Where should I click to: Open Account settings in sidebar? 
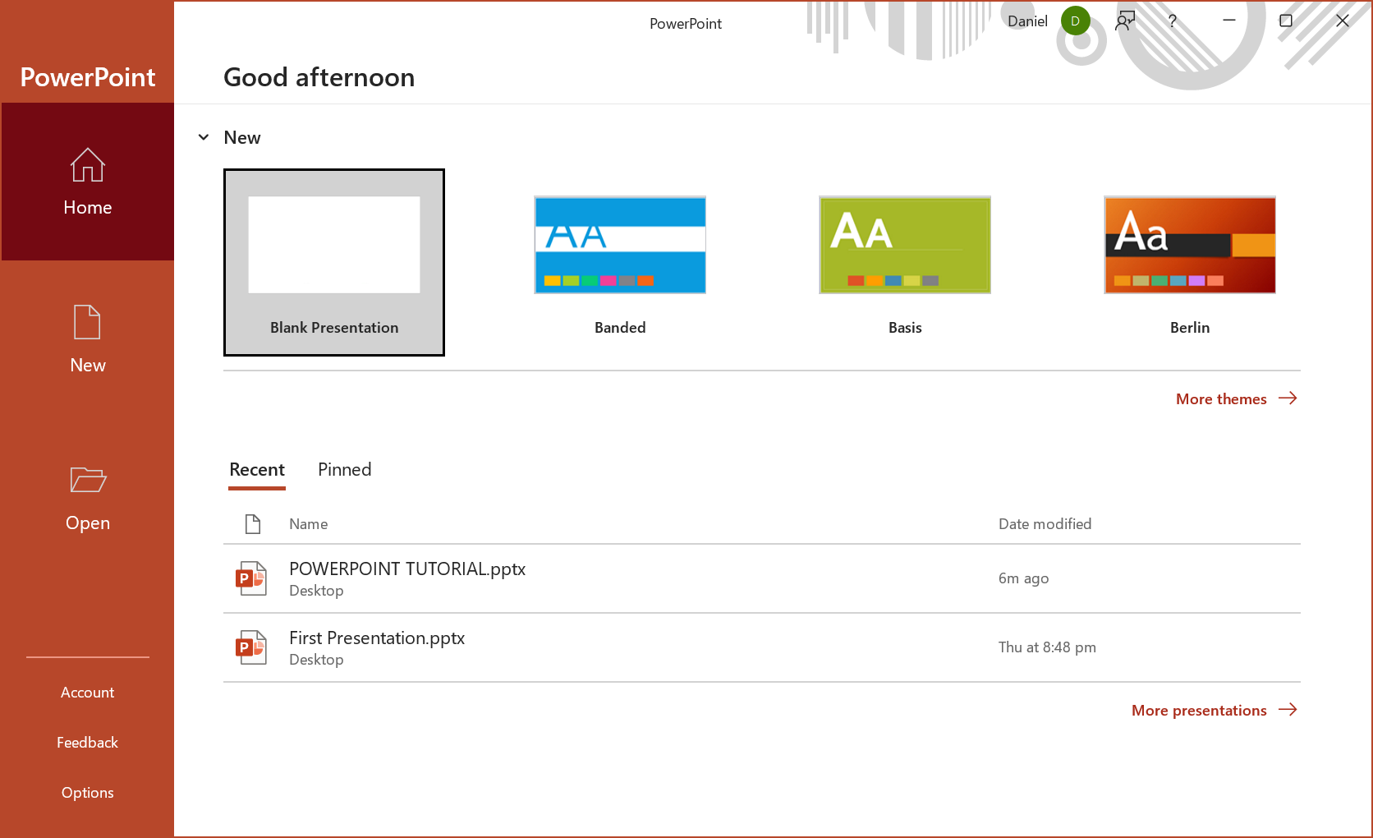coord(87,693)
